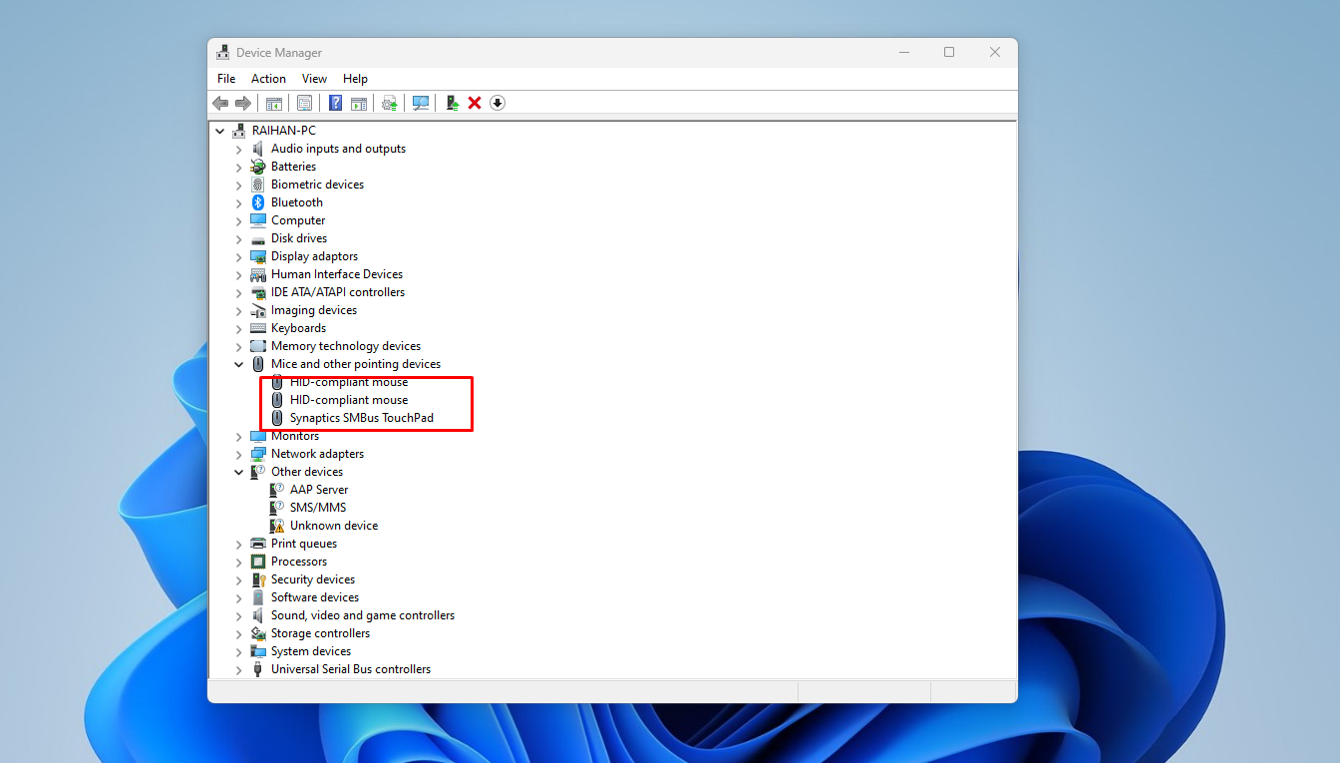Click the red X Uninstall device icon

[475, 103]
